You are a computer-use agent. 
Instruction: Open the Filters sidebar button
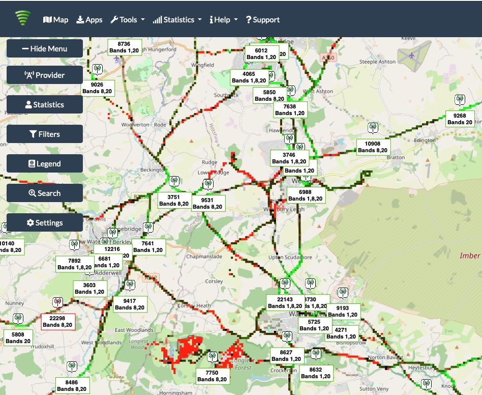[45, 134]
